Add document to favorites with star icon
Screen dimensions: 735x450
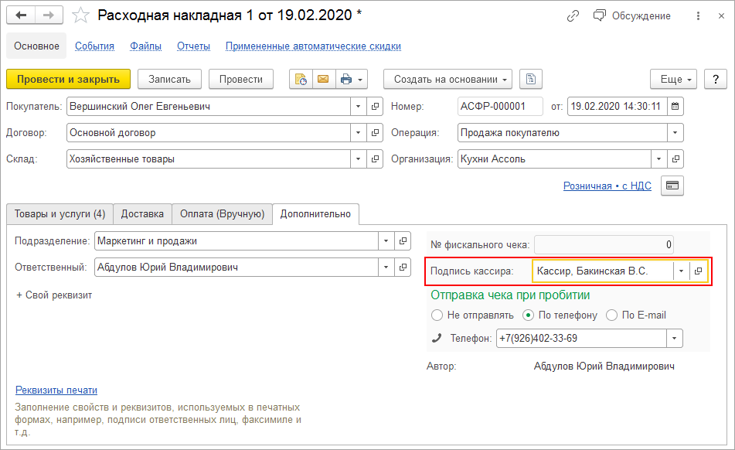click(x=80, y=15)
